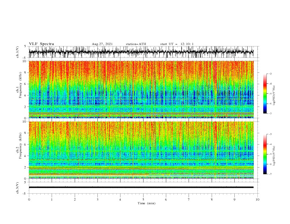Select the "start UT = 12:10:1" text
The height and width of the screenshot is (224, 290).
tap(177, 44)
